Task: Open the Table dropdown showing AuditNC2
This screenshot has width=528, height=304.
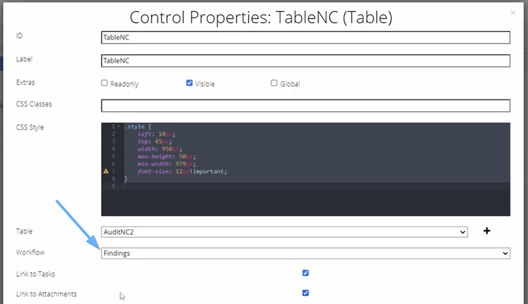Action: [x=284, y=231]
